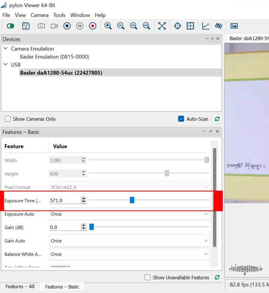Open the Camera menu

tap(40, 15)
